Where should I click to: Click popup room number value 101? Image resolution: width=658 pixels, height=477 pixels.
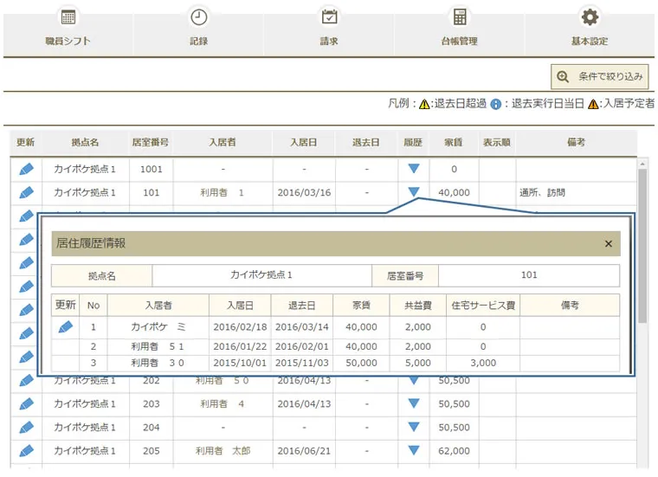(529, 274)
